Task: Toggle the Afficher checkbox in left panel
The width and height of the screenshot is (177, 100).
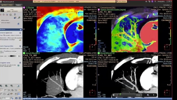Action: tap(1, 20)
